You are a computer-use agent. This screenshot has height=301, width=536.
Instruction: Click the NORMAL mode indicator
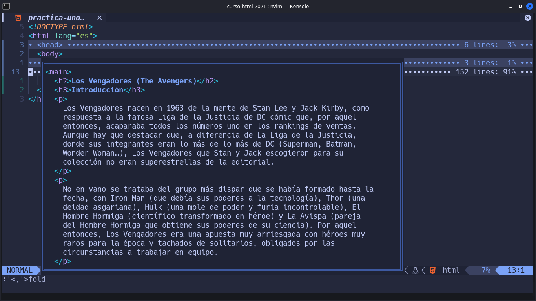point(20,270)
